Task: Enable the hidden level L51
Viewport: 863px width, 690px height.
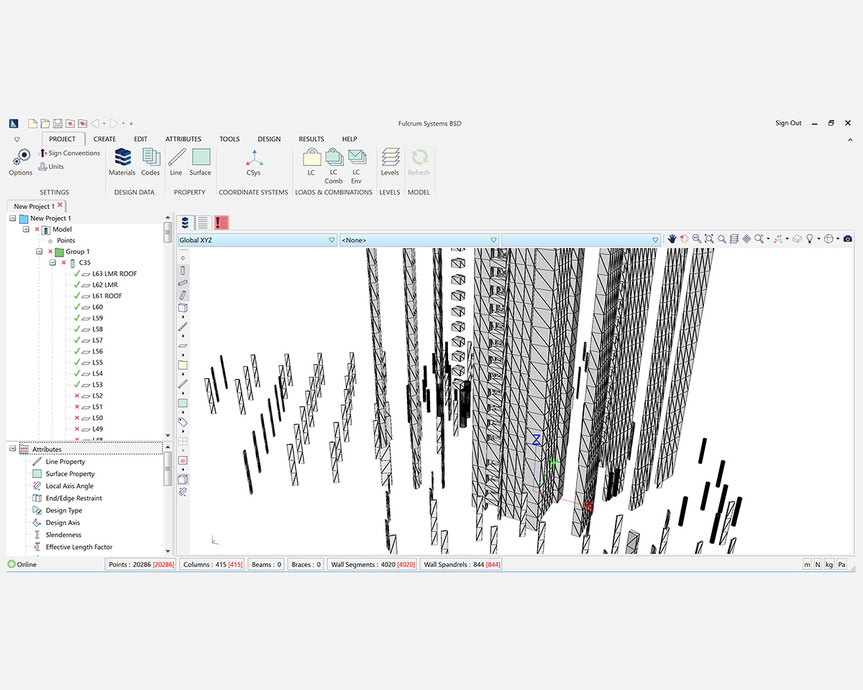Action: tap(76, 406)
